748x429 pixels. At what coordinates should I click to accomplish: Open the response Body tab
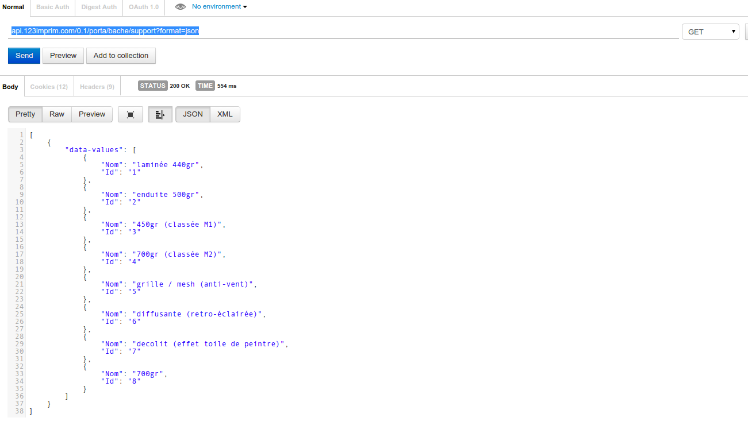[10, 87]
